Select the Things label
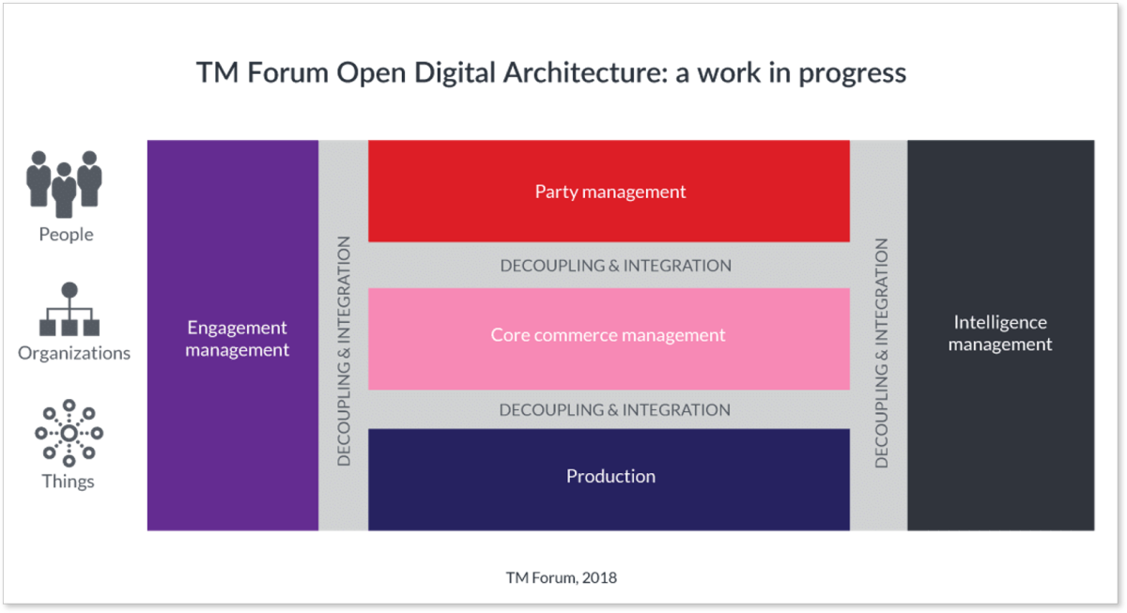 click(68, 482)
